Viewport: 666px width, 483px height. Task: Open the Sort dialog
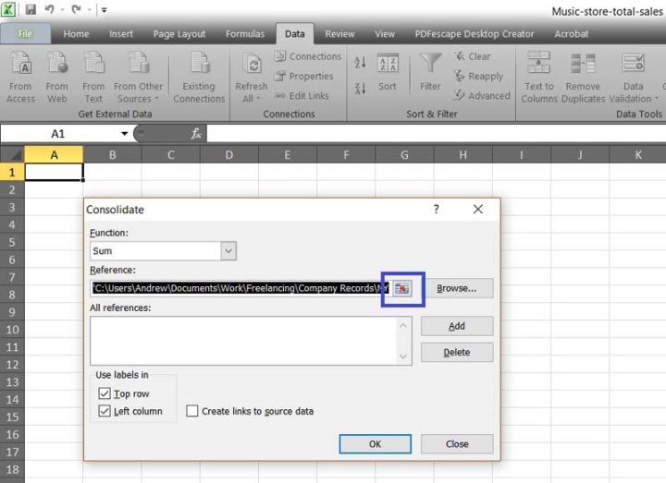(388, 72)
